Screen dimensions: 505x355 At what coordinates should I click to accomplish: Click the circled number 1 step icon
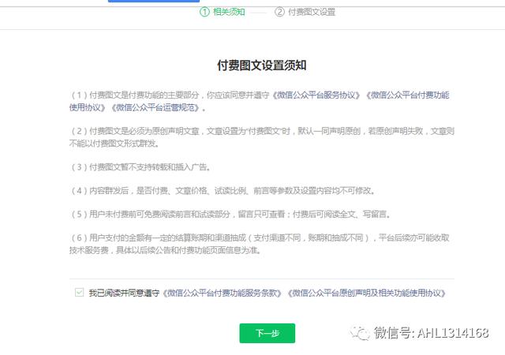click(x=204, y=12)
